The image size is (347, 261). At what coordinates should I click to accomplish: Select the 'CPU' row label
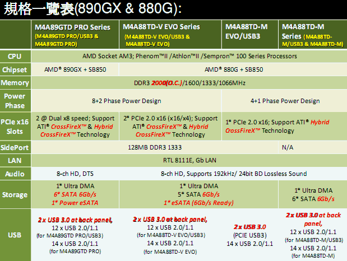point(15,57)
